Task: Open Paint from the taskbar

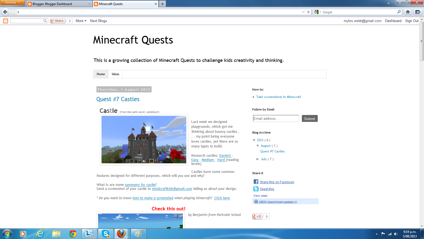Action: coord(139,234)
